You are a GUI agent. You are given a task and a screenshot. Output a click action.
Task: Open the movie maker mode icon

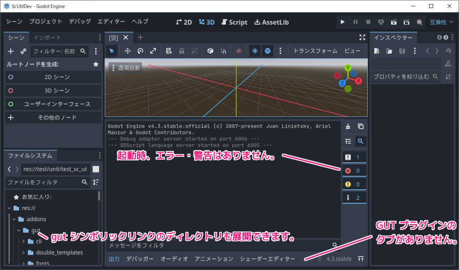click(419, 22)
